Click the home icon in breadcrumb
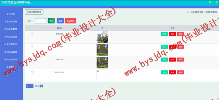The height and width of the screenshot is (100, 219). [188, 12]
